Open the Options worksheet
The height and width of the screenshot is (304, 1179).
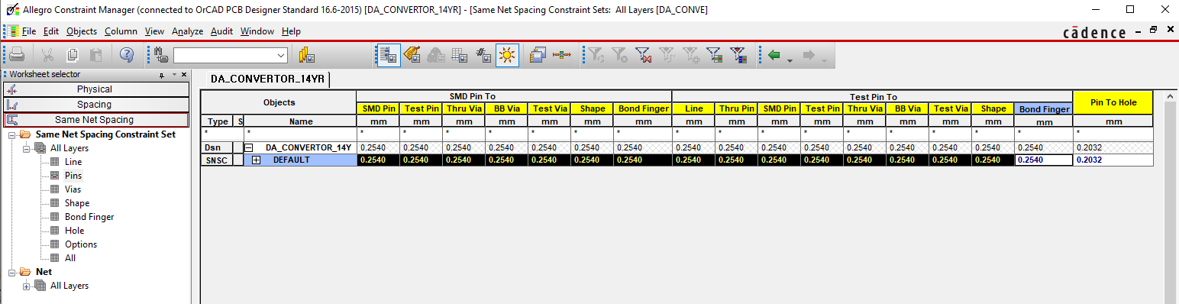[x=81, y=244]
